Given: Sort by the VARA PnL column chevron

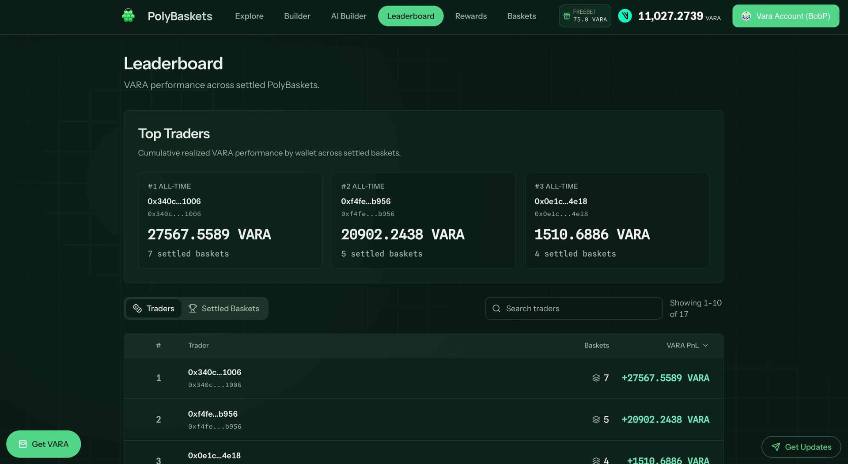Looking at the screenshot, I should click(705, 345).
